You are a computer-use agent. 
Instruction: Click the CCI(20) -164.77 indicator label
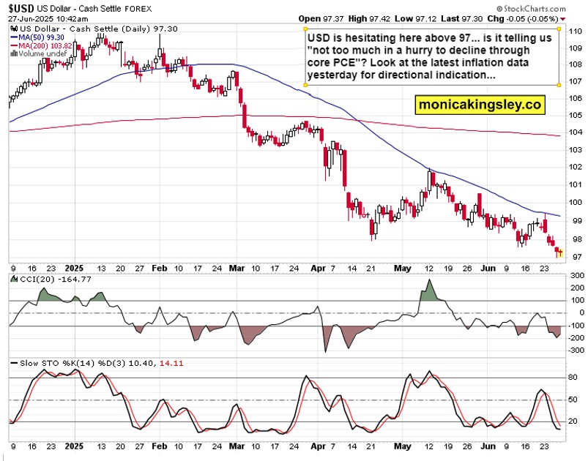pos(55,280)
